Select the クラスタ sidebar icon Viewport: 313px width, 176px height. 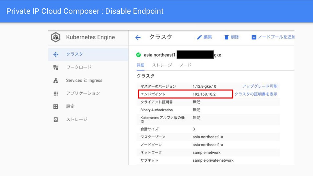point(56,54)
